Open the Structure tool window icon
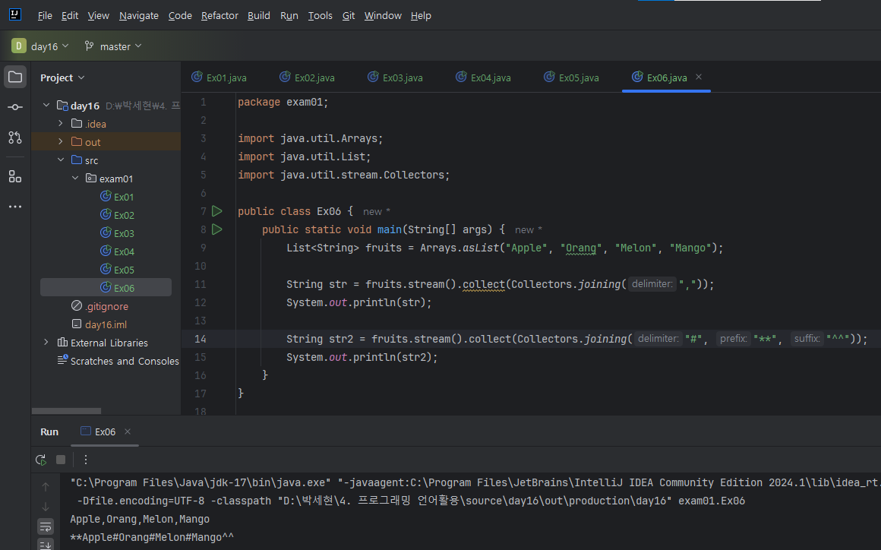The width and height of the screenshot is (881, 550). (x=15, y=176)
